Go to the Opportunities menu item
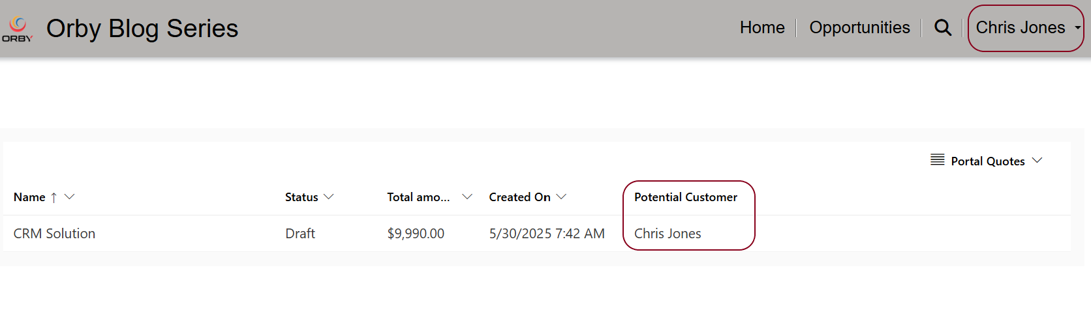Viewport: 1091px width, 317px height. [x=859, y=27]
